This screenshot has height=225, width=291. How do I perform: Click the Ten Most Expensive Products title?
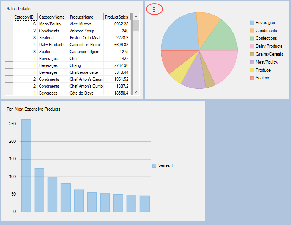point(33,109)
